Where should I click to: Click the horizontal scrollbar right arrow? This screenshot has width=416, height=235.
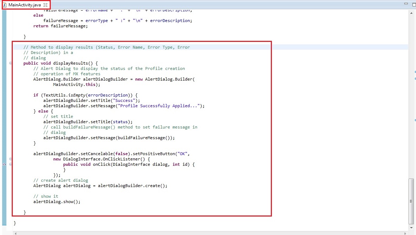click(x=406, y=233)
